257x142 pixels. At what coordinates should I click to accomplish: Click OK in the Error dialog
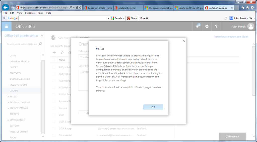(x=153, y=107)
